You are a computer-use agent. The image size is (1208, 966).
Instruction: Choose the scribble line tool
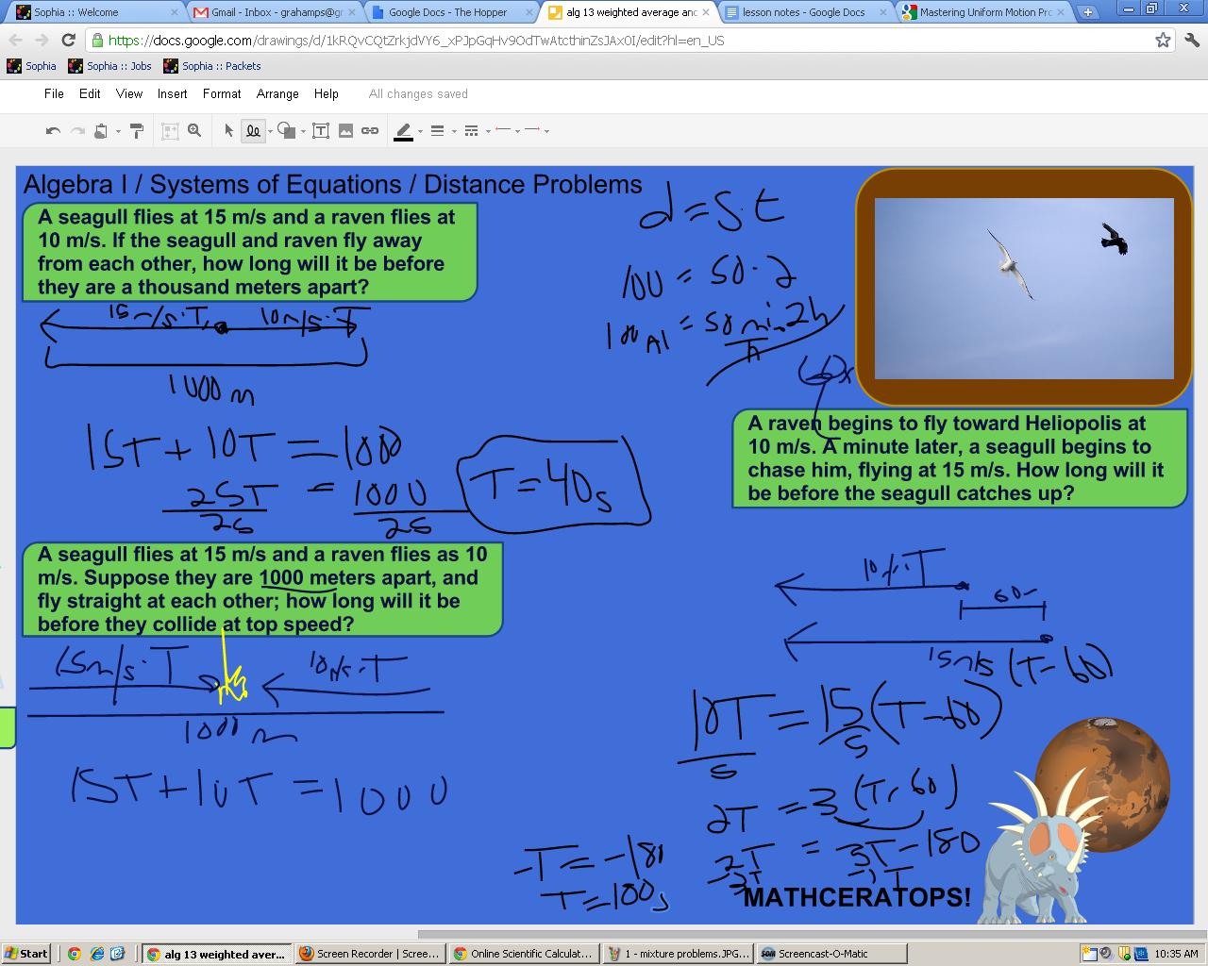coord(254,130)
